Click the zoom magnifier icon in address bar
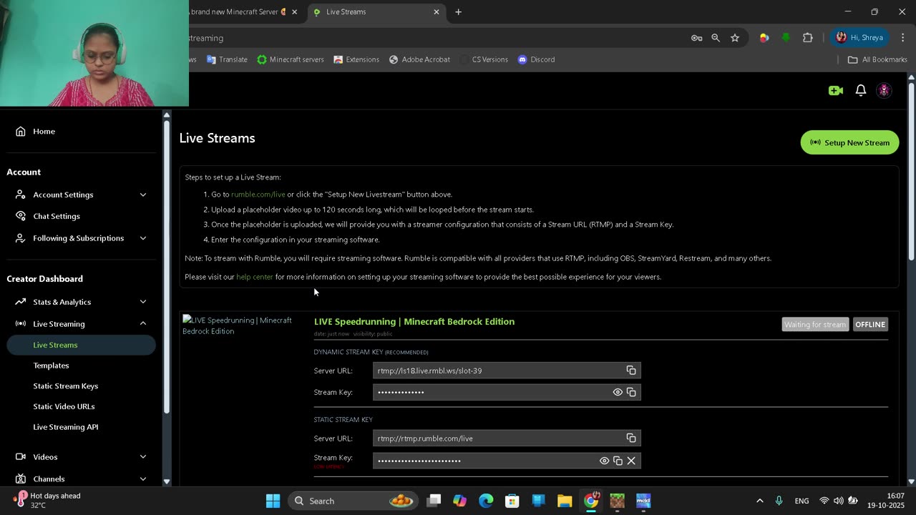Viewport: 916px width, 515px height. 716,38
